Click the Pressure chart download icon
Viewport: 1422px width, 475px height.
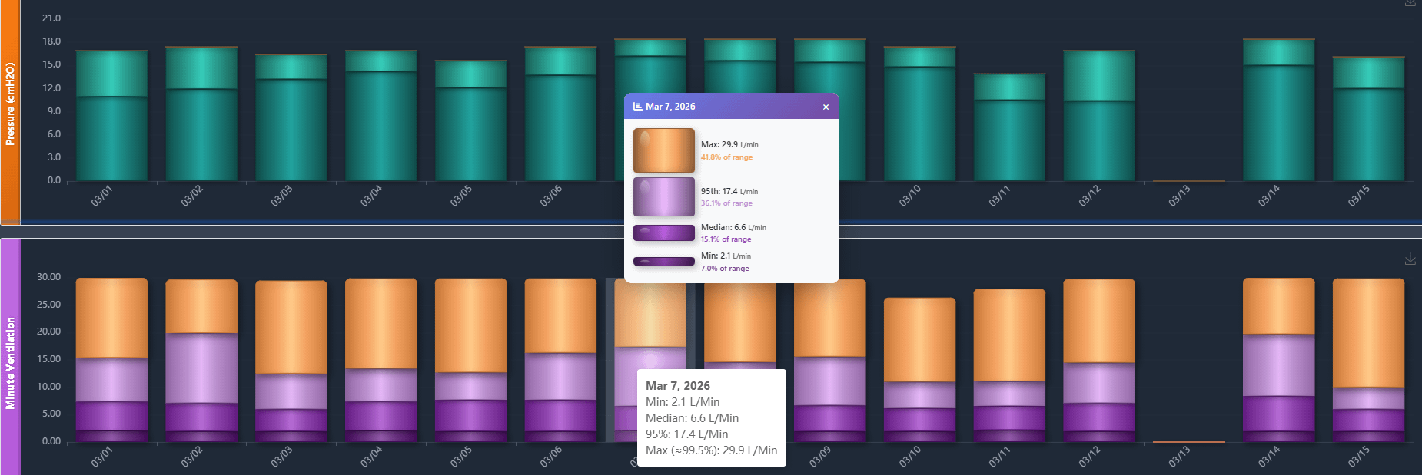(x=1410, y=3)
